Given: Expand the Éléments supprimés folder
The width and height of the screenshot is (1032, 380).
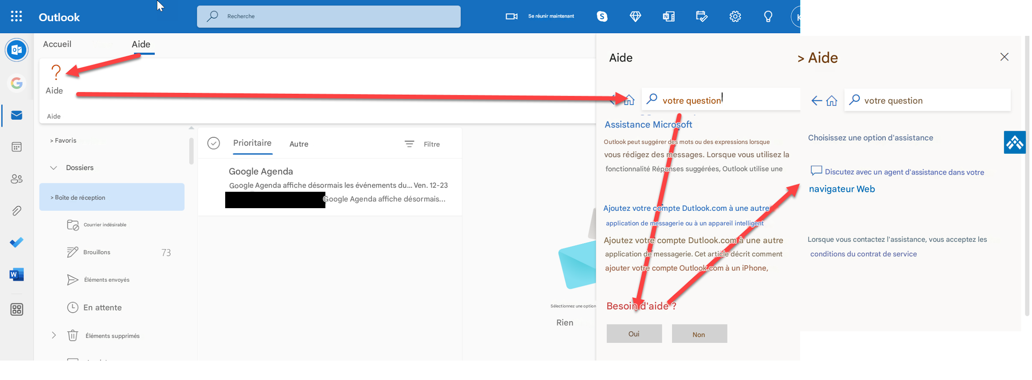Looking at the screenshot, I should tap(54, 335).
